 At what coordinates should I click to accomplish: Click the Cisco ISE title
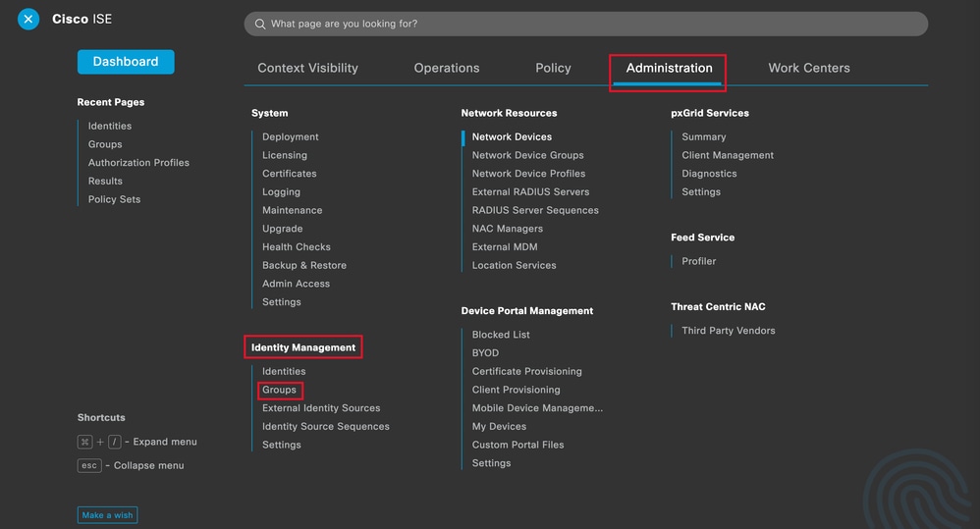82,20
